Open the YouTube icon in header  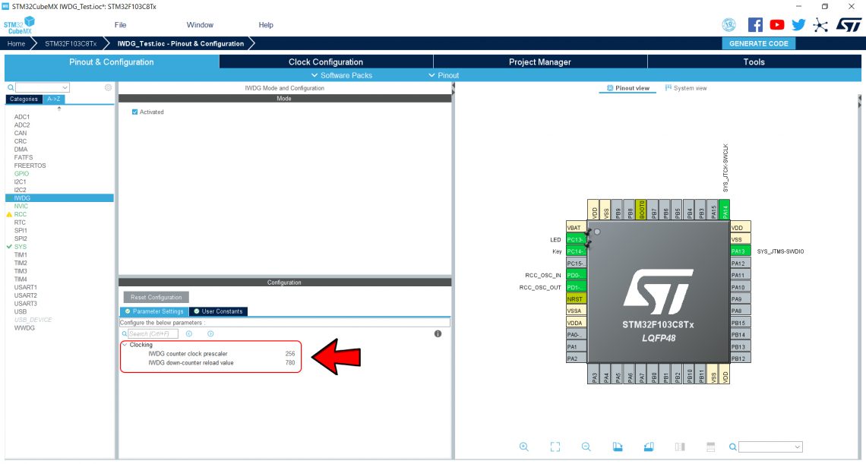pyautogui.click(x=777, y=25)
